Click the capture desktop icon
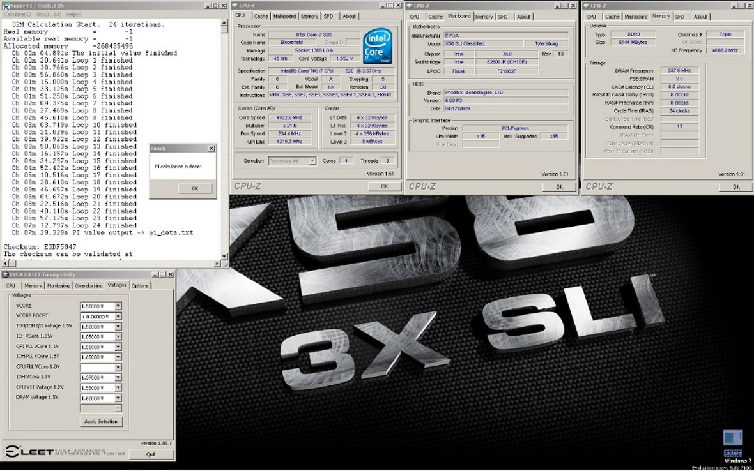The width and height of the screenshot is (754, 471). pos(732,442)
